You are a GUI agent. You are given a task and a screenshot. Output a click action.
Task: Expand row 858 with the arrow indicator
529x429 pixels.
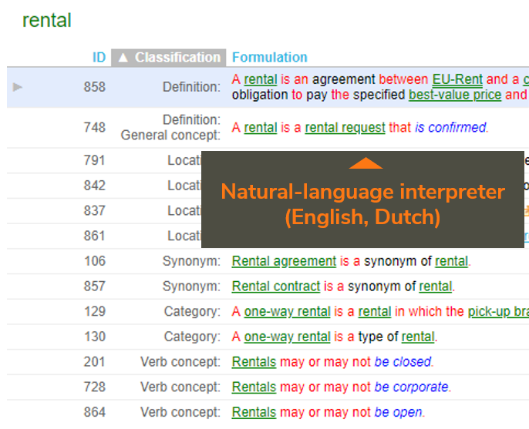[18, 87]
